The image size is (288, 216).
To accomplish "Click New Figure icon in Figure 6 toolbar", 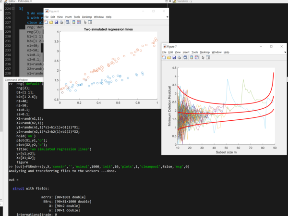I will [46, 22].
